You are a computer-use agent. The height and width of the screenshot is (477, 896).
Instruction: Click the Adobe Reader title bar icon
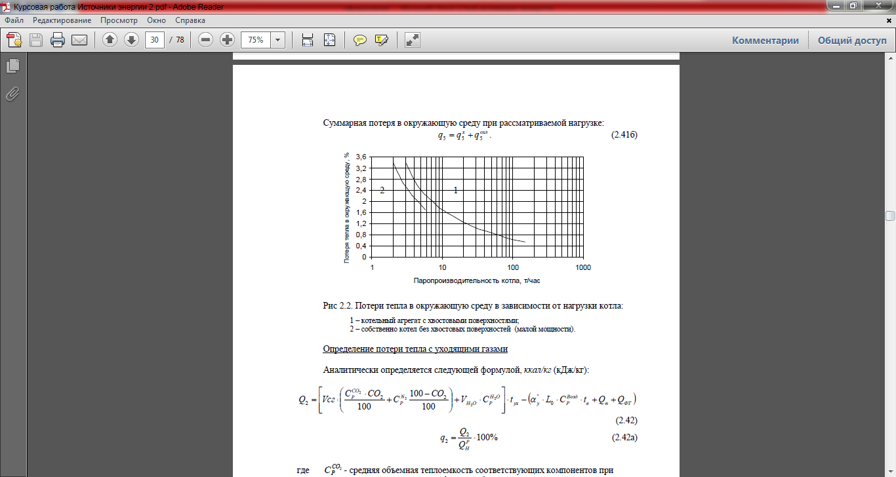(x=7, y=5)
